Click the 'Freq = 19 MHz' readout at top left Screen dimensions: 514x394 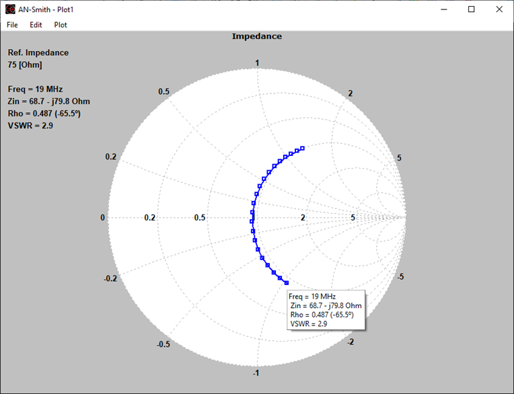pyautogui.click(x=35, y=89)
